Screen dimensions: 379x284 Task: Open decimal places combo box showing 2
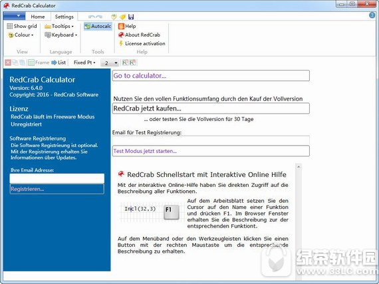point(110,63)
